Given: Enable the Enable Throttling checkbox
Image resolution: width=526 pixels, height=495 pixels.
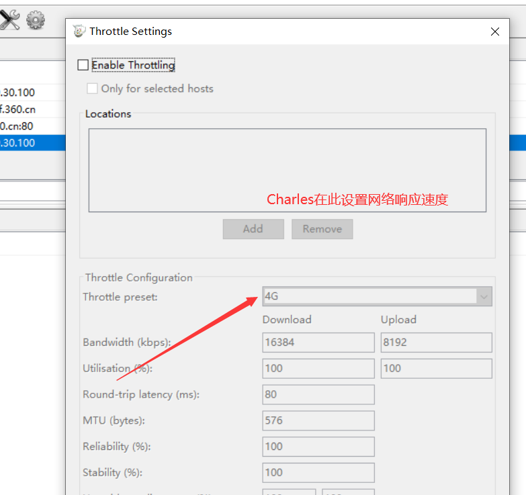Looking at the screenshot, I should click(x=83, y=64).
